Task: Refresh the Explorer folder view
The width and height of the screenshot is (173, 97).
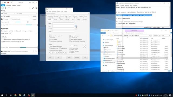Action: tap(151, 36)
